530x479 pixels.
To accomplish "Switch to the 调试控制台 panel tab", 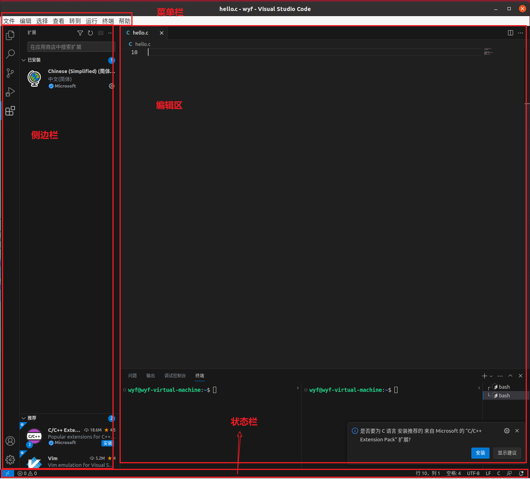I will tap(175, 376).
